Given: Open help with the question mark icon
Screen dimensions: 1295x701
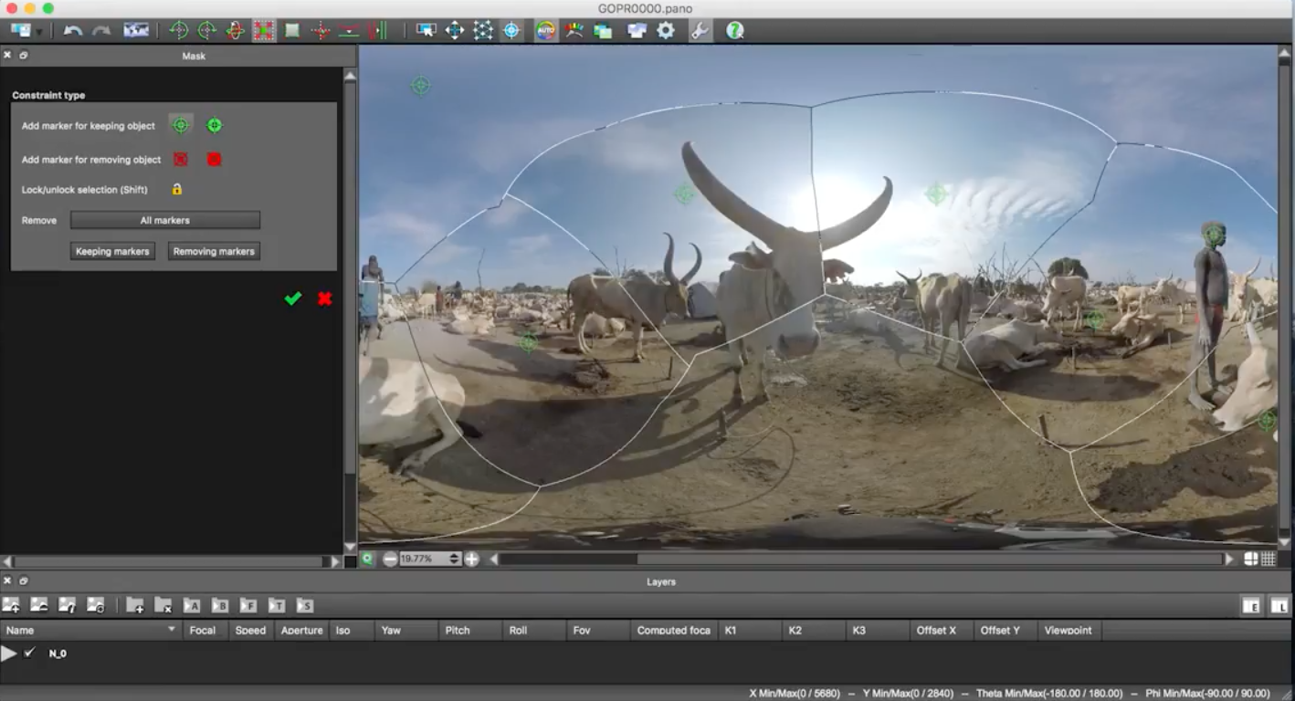Looking at the screenshot, I should tap(734, 30).
